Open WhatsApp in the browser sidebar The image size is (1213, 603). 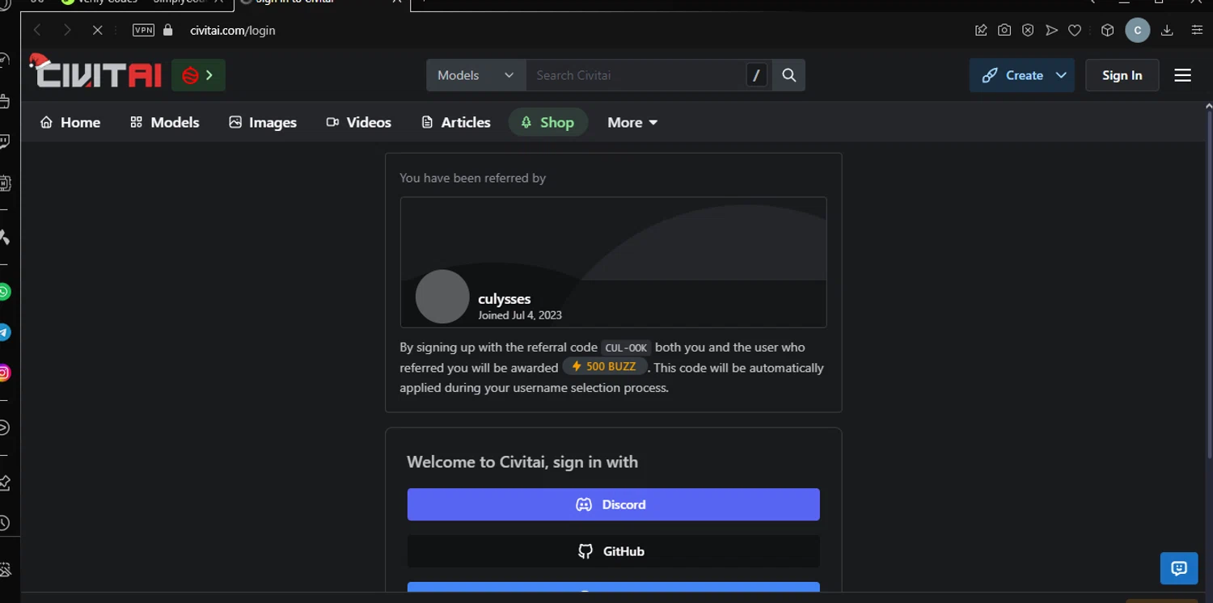pos(5,292)
